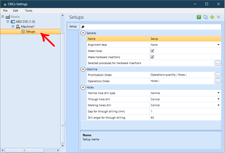This screenshot has height=153, width=225.
Task: Collapse the ABD 250 tree node
Action: click(x=8, y=21)
